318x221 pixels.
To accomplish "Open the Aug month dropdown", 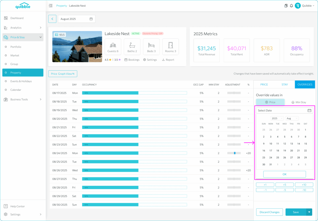I will point(292,118).
